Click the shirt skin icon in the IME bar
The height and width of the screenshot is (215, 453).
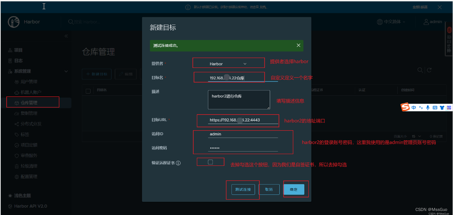[442, 107]
